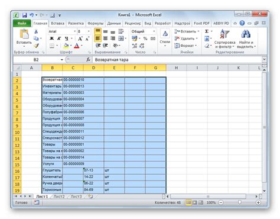The height and width of the screenshot is (219, 280).
Task: Toggle bold formatting Ж
Action: [x=52, y=38]
